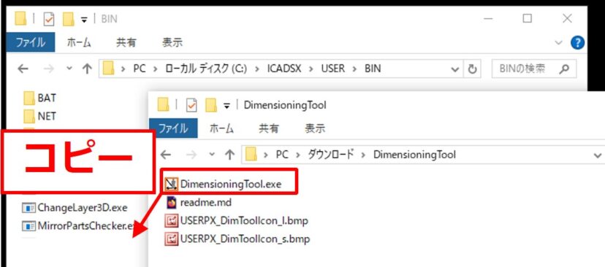Click DimensioningTool.exe application icon
Image resolution: width=605 pixels, height=267 pixels.
[x=171, y=184]
